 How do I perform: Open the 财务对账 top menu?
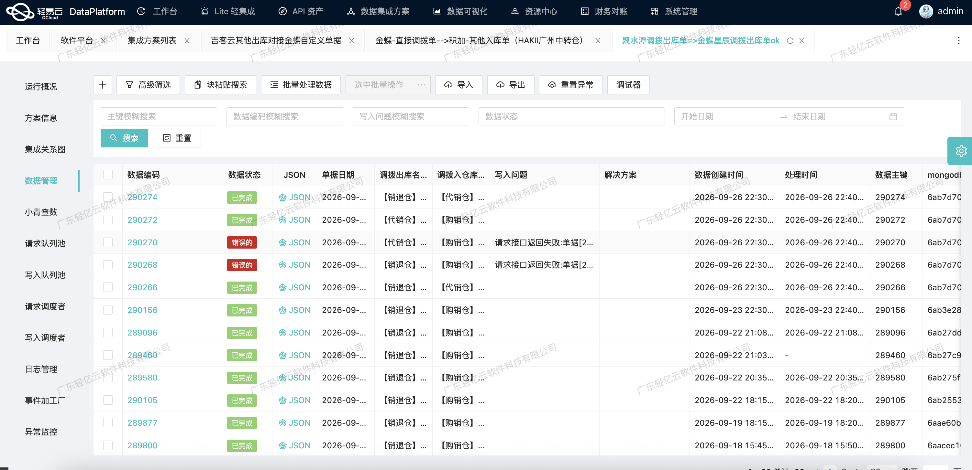(604, 11)
